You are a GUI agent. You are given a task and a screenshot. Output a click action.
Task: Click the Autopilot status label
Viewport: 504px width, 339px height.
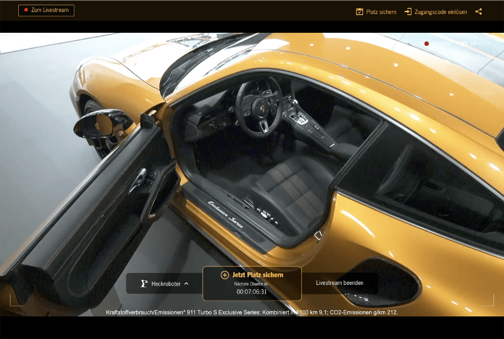442,43
